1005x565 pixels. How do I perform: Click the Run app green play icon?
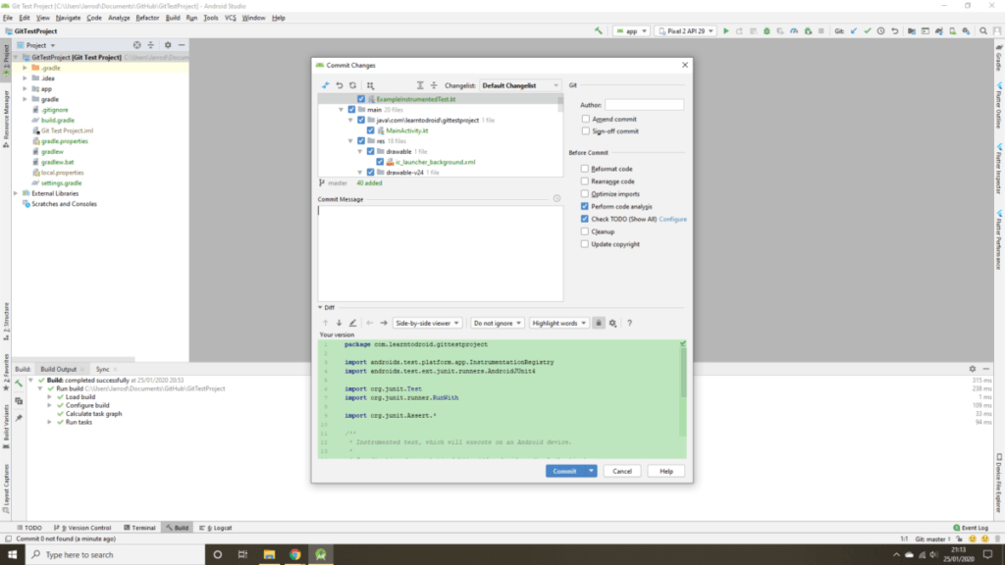(725, 31)
